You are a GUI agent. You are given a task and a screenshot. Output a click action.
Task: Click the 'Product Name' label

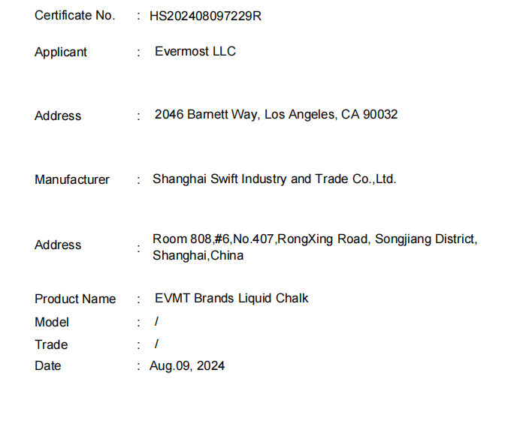(75, 299)
